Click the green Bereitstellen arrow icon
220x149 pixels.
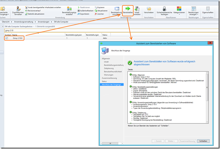[128, 7]
